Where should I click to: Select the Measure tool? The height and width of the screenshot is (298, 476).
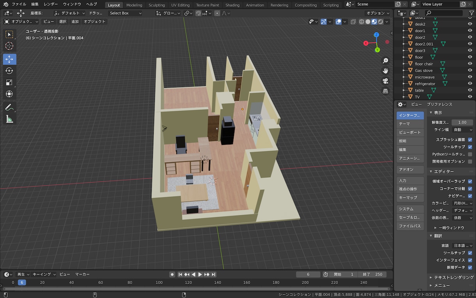(x=9, y=119)
